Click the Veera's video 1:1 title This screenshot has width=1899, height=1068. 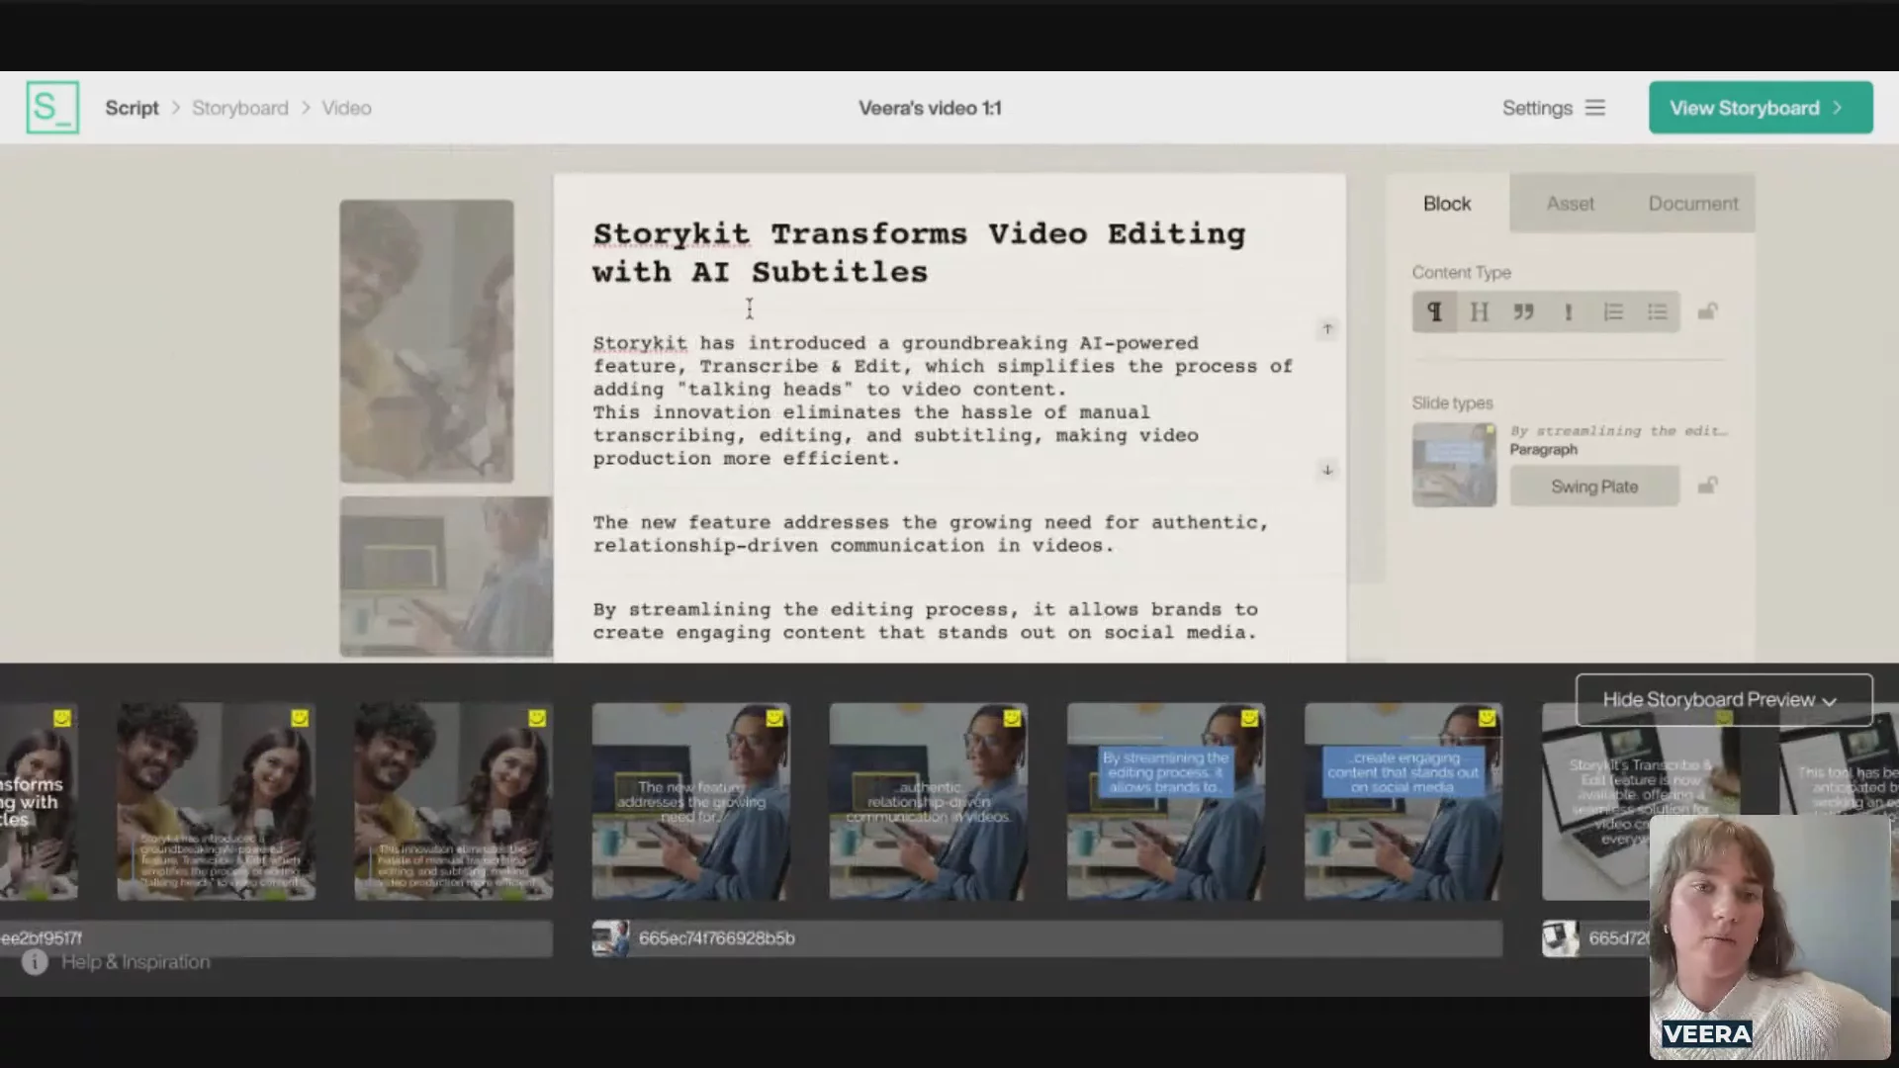[930, 108]
